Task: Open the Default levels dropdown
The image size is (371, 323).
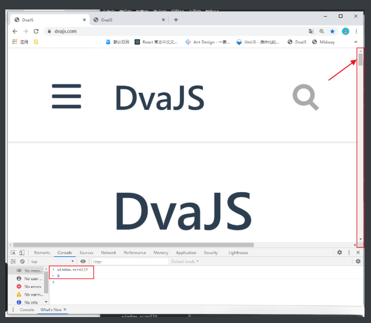Action: [x=185, y=261]
